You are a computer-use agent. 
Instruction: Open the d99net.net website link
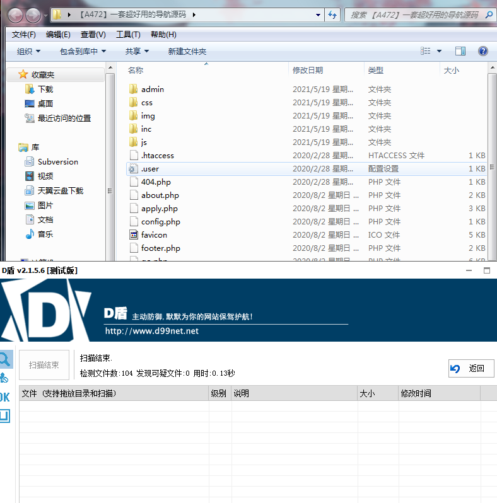tap(151, 331)
